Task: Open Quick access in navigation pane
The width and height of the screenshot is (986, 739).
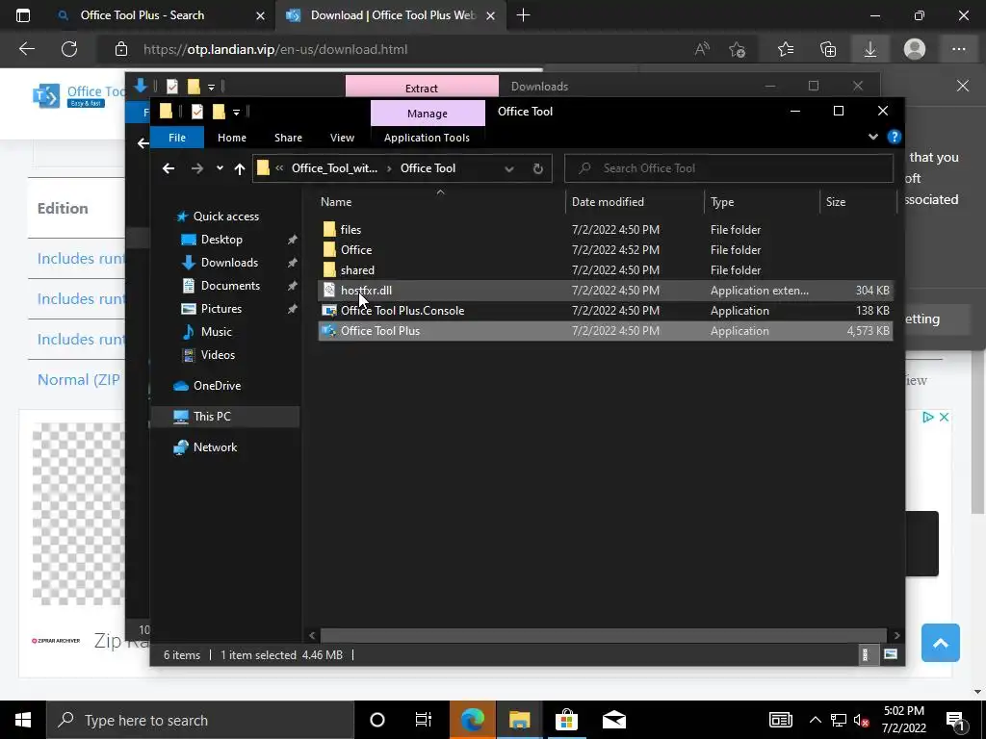Action: 225,217
